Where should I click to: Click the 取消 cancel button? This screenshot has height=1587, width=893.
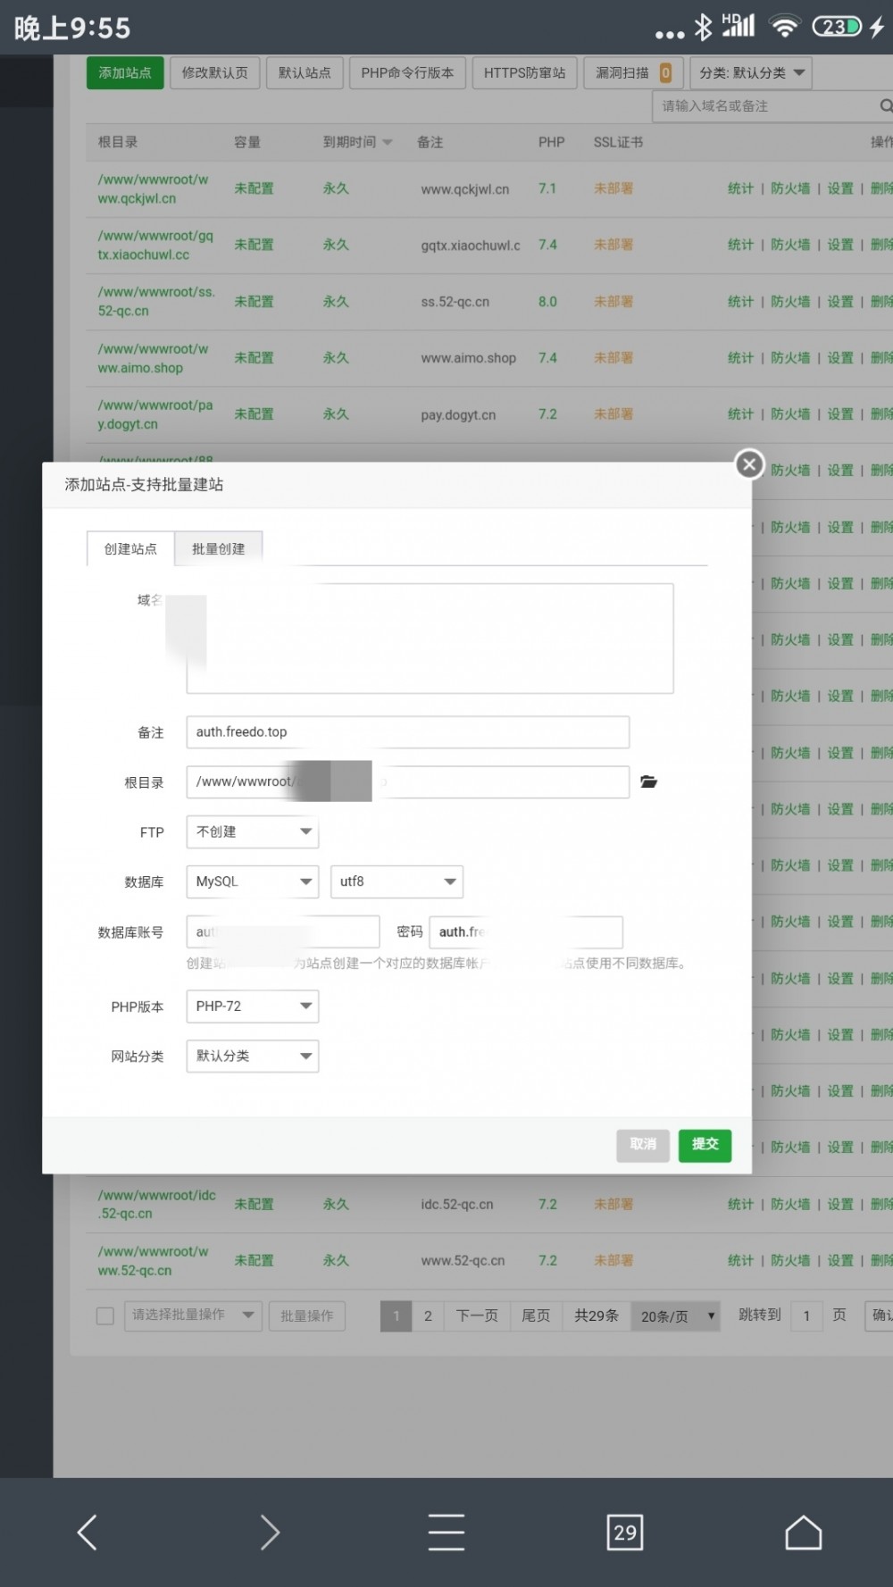(x=643, y=1145)
